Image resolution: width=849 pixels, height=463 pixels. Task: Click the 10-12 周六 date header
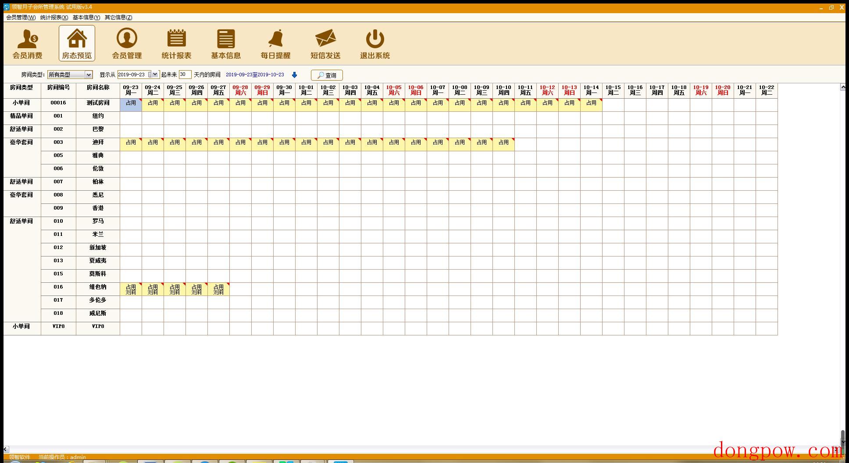click(547, 90)
